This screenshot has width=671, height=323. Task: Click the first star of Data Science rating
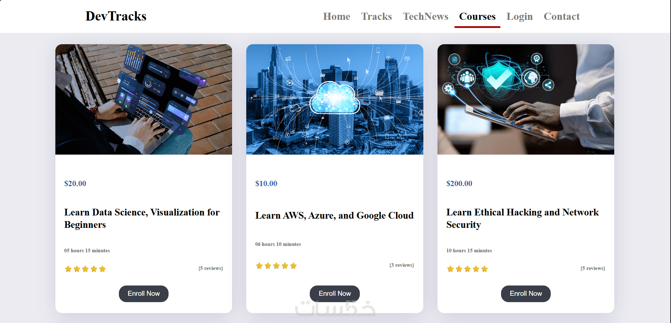pyautogui.click(x=68, y=269)
